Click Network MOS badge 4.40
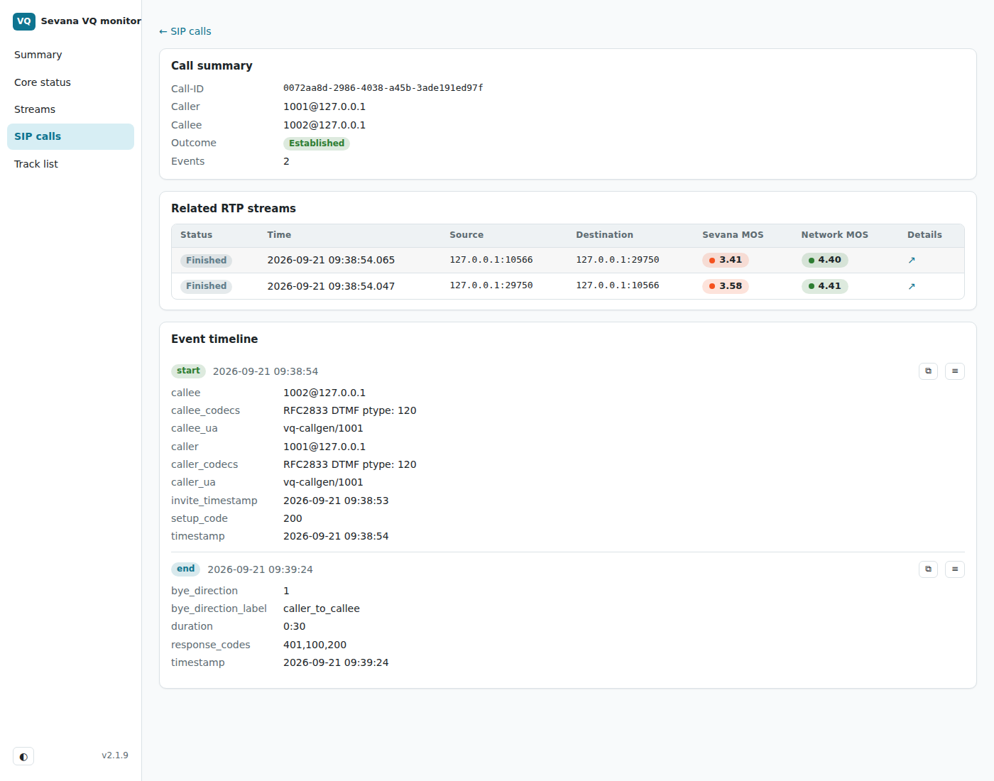 coord(824,260)
